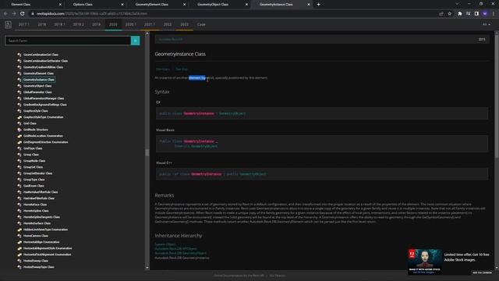Click the lock icon in the address bar
Screen dimensions: 499x281
(x=33, y=14)
